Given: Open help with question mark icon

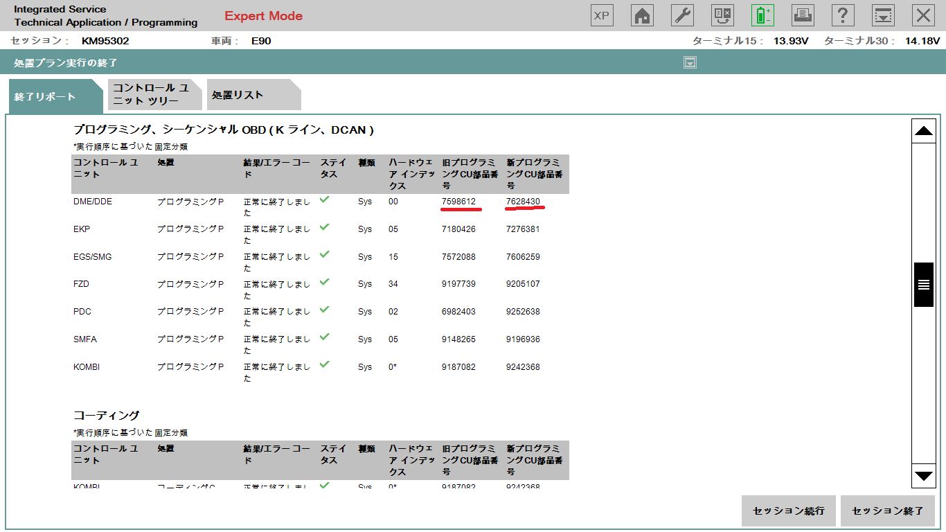Looking at the screenshot, I should (842, 15).
